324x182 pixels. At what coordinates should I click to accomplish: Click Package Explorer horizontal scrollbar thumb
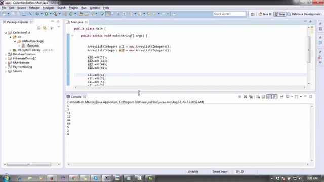pyautogui.click(x=29, y=164)
